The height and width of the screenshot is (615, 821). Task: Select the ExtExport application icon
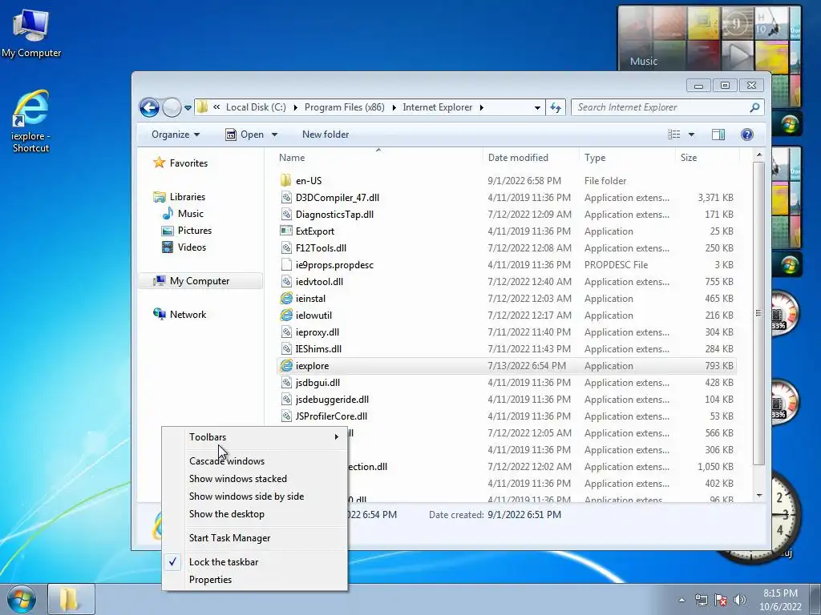[286, 231]
